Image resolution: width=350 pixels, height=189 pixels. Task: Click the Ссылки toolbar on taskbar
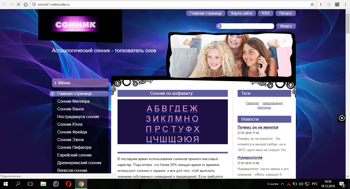tap(273, 184)
